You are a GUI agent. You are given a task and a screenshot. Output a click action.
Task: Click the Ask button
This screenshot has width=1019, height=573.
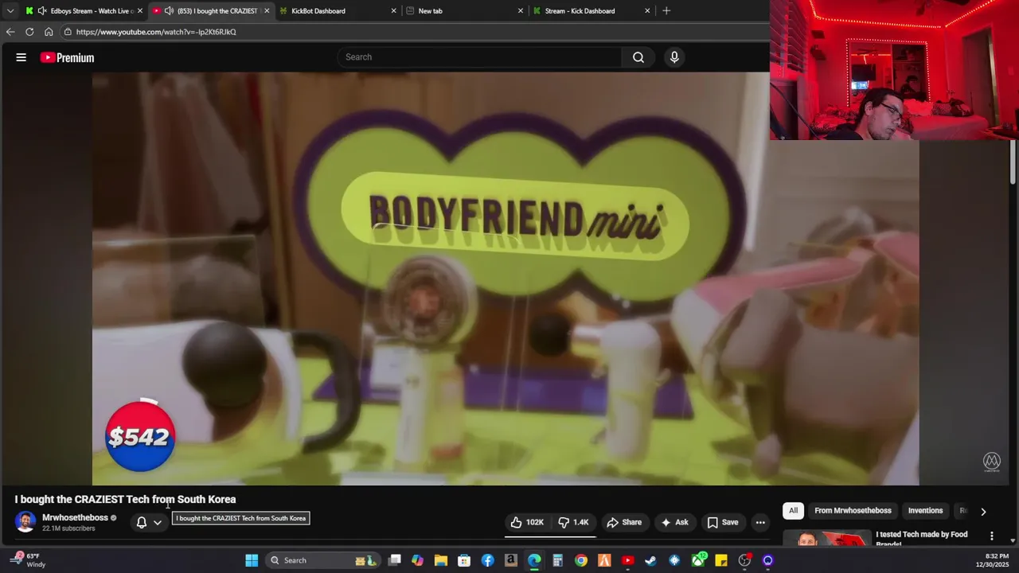[x=674, y=522]
